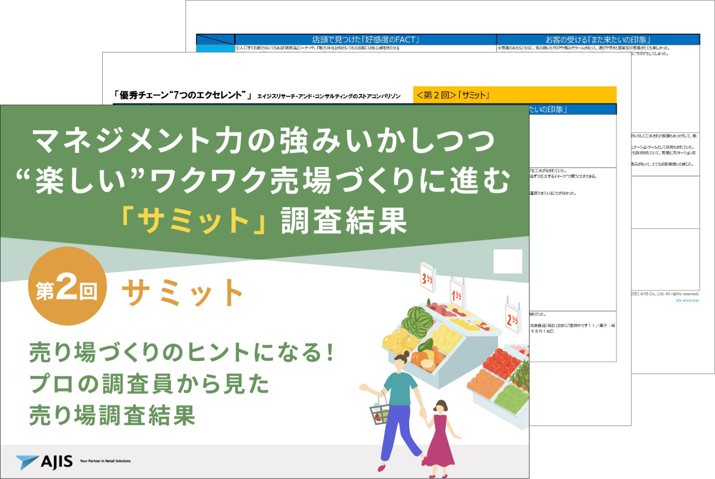Open the ajis-group.co.jp link
The width and height of the screenshot is (715, 479).
pyautogui.click(x=687, y=300)
